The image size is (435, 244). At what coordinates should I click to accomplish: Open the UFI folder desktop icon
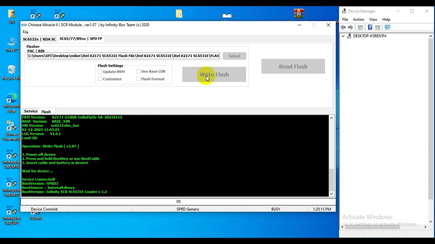tap(12, 16)
